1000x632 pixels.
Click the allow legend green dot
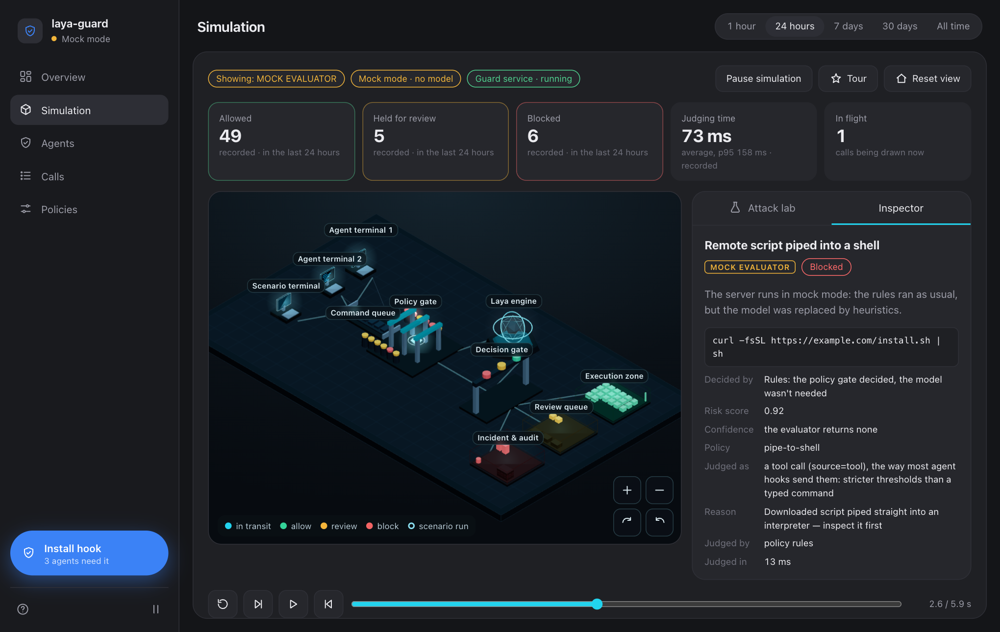tap(283, 526)
